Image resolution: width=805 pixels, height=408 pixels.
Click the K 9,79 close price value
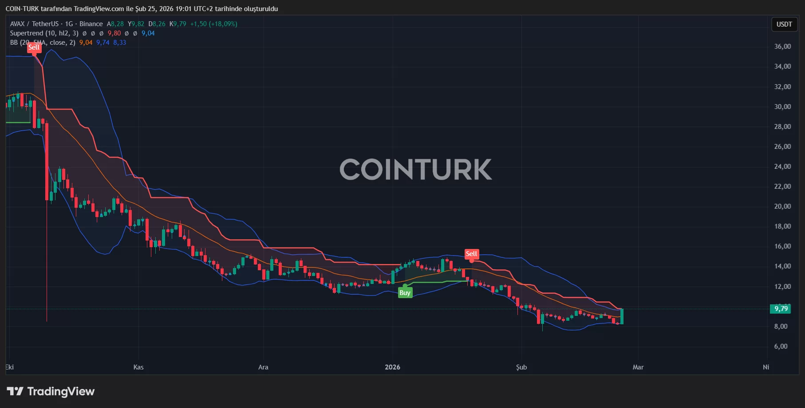coord(178,24)
